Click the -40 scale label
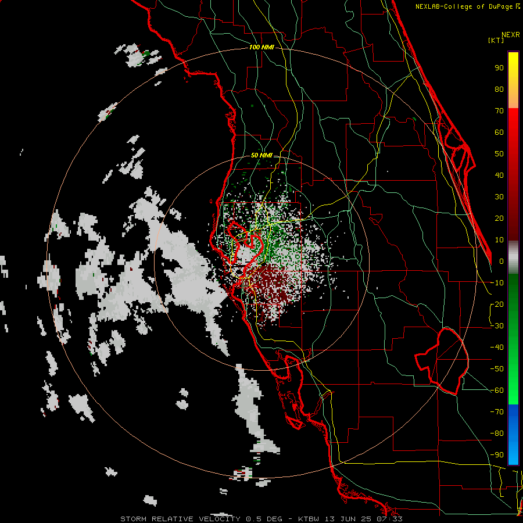 [497, 348]
